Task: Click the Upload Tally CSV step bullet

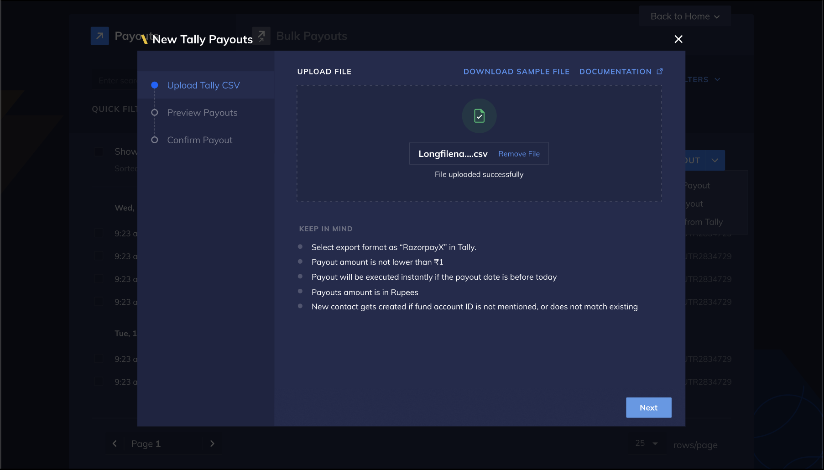Action: (155, 85)
